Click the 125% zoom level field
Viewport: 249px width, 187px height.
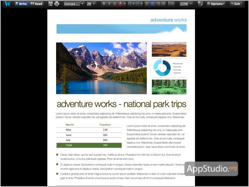184,4
